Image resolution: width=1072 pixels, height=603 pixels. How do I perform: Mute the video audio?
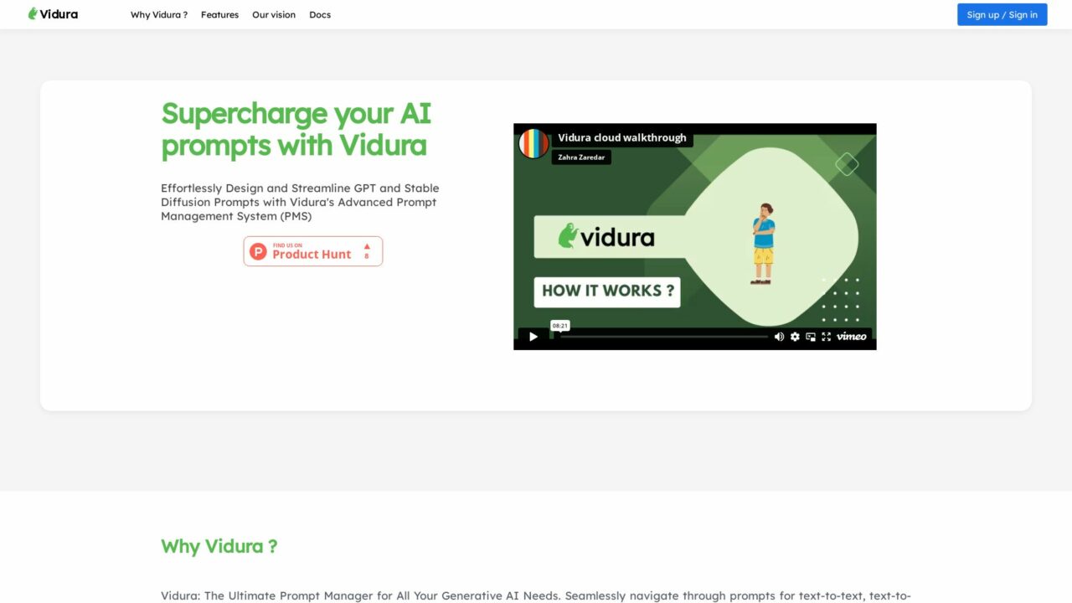[779, 336]
